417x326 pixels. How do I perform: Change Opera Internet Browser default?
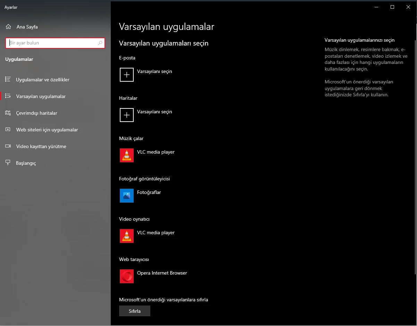[162, 273]
